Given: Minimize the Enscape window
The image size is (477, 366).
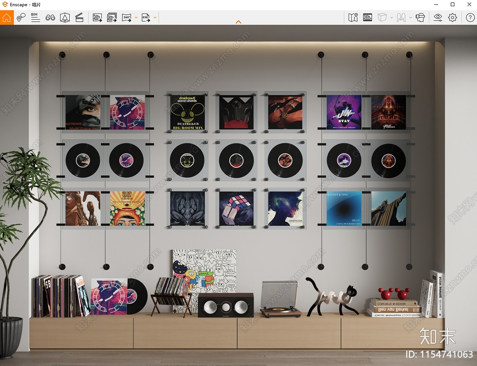Looking at the screenshot, I should tap(436, 4).
